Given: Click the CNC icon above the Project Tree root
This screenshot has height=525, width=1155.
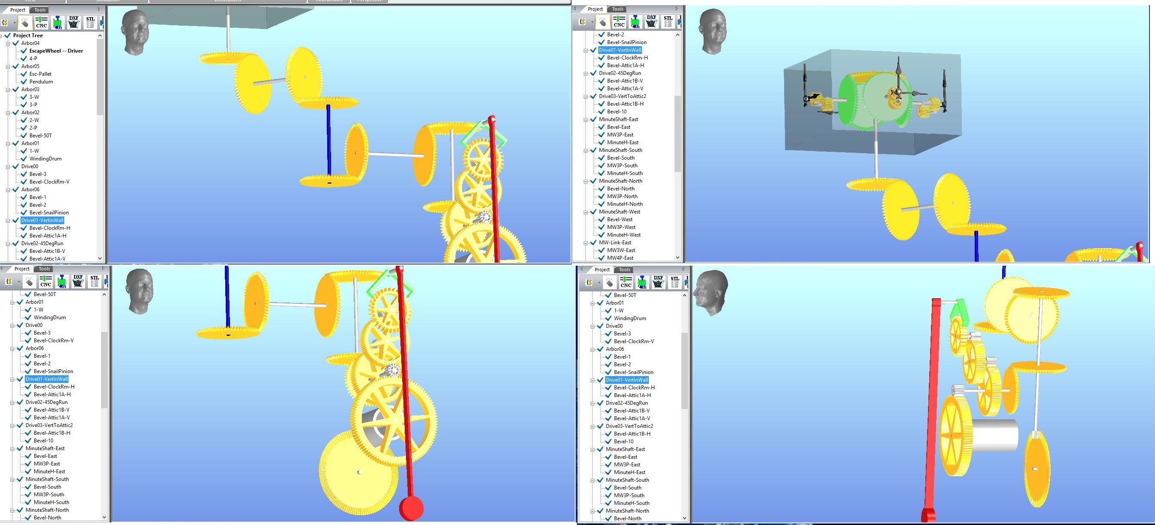Looking at the screenshot, I should coord(41,22).
